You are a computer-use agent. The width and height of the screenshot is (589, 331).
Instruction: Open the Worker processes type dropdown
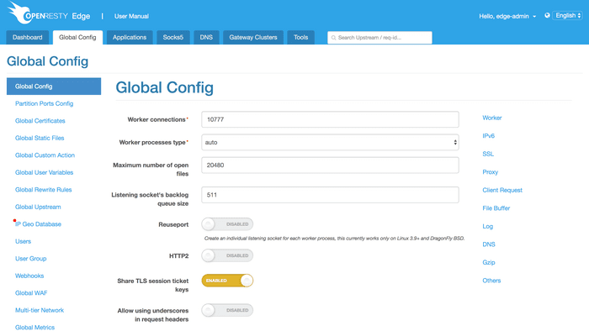330,143
